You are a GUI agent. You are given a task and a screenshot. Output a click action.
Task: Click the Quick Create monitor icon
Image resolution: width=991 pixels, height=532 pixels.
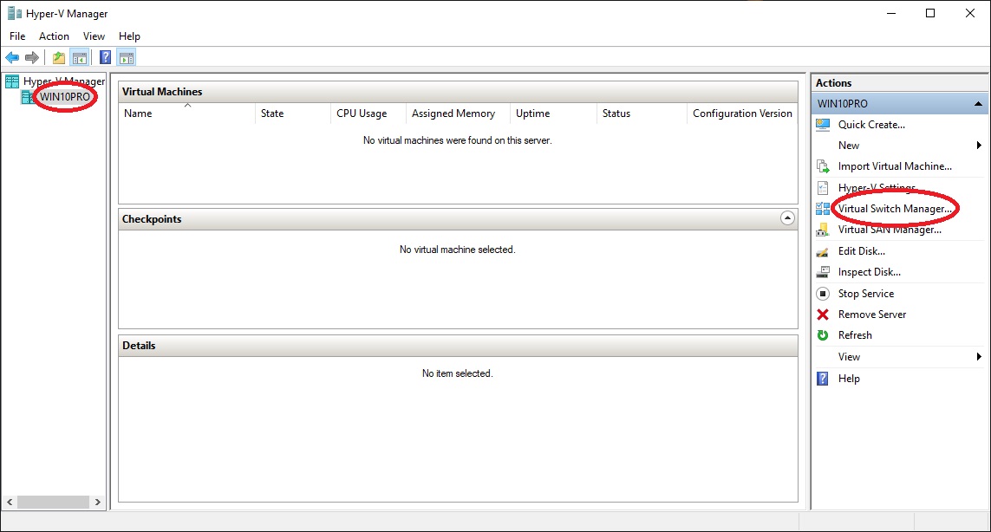tap(823, 125)
